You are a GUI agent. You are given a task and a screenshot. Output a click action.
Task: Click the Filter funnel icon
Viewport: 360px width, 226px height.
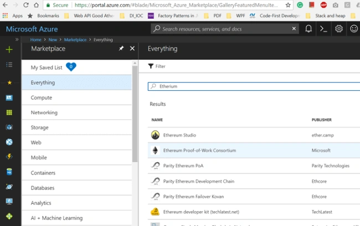click(x=151, y=66)
